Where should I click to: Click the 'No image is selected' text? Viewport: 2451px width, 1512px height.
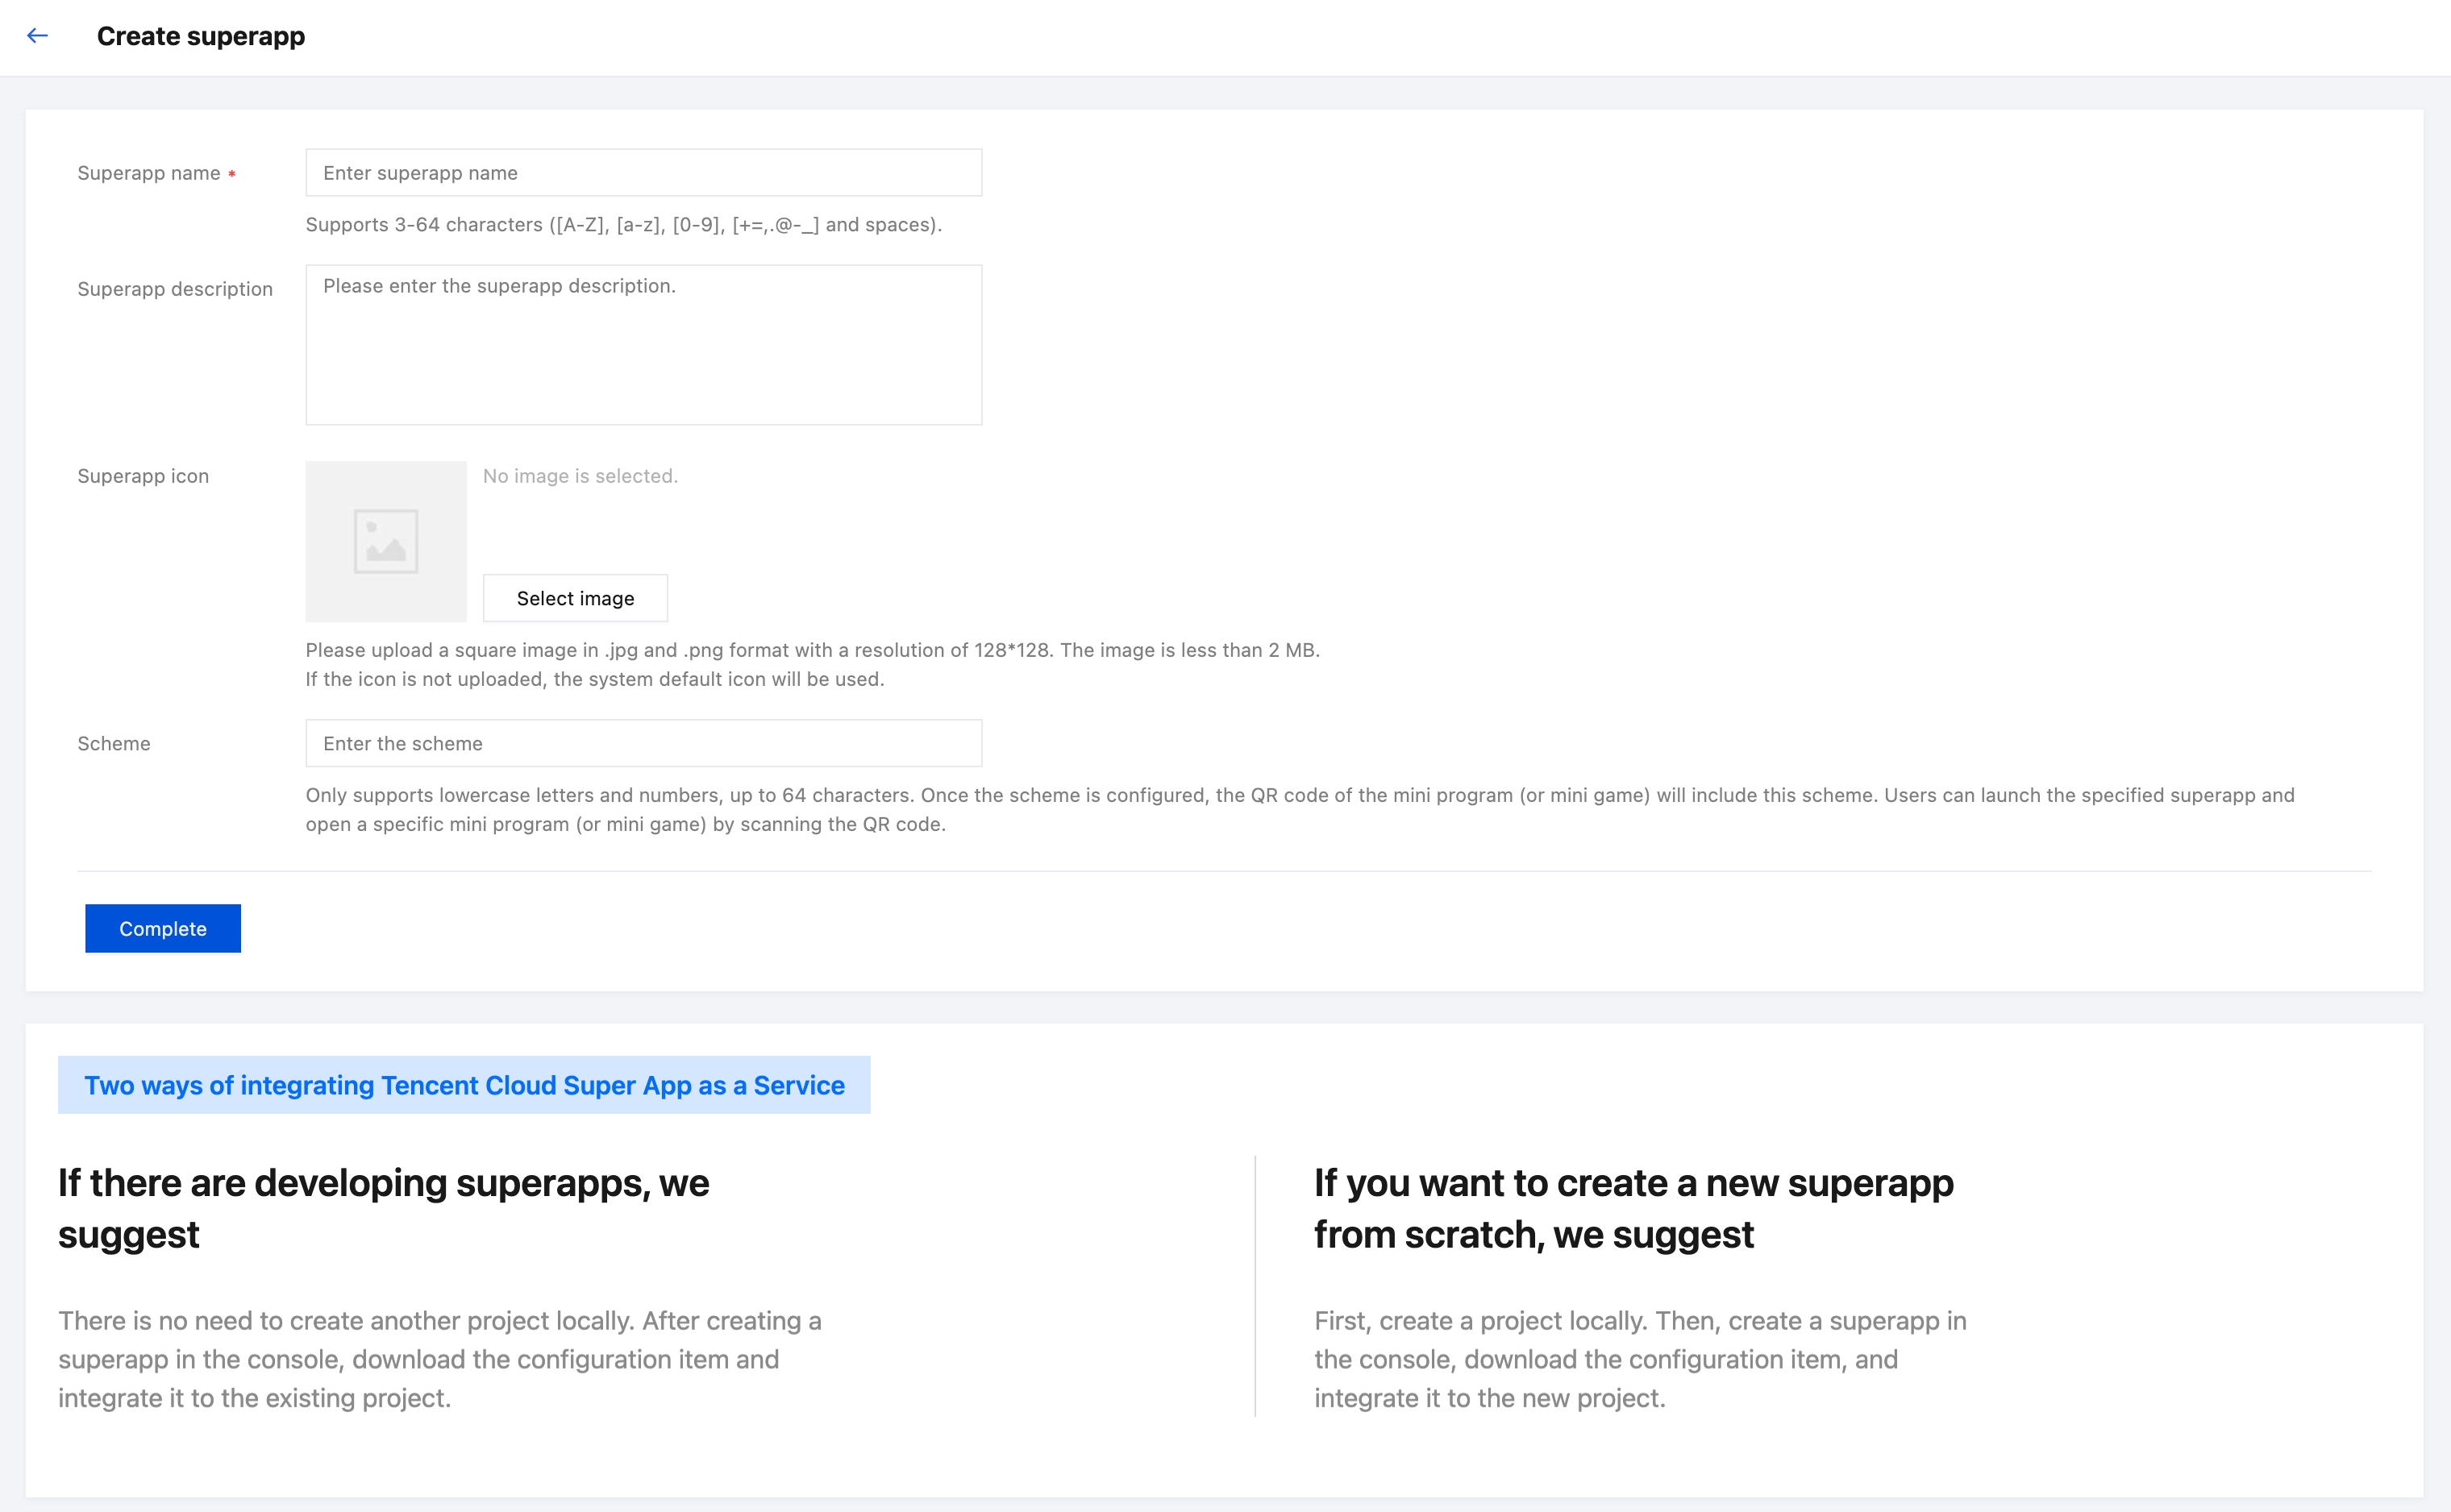(580, 476)
